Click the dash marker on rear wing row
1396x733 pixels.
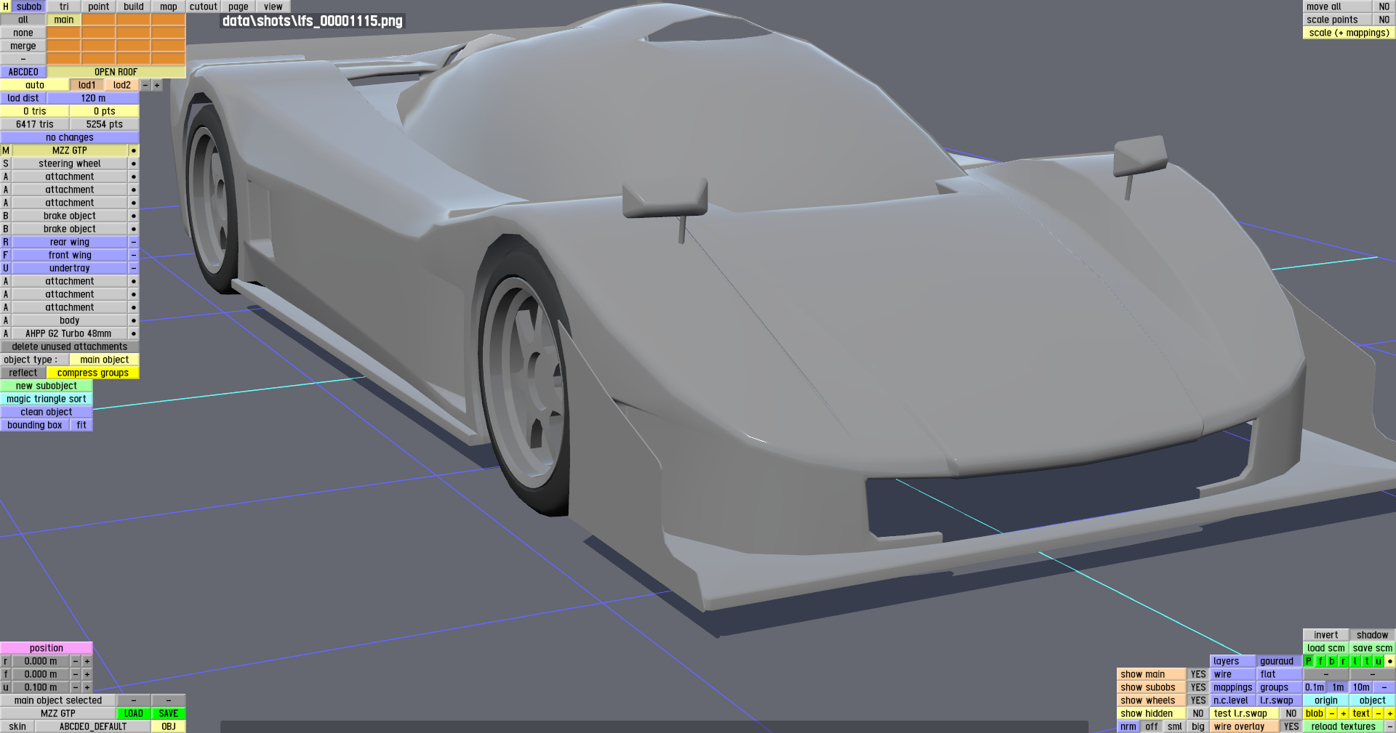(x=134, y=242)
